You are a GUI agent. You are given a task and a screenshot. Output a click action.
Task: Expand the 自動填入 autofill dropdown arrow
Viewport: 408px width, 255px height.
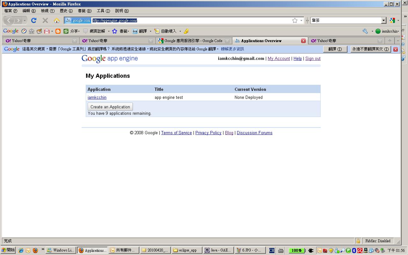click(x=180, y=31)
